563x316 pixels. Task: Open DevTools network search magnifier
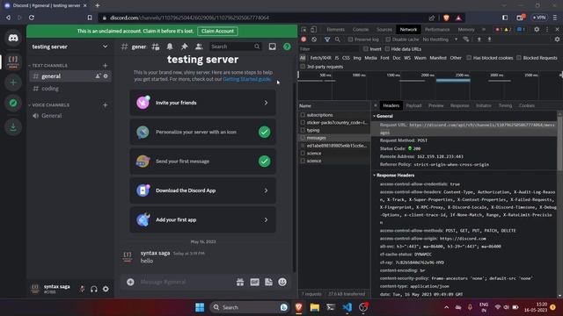pyautogui.click(x=338, y=39)
